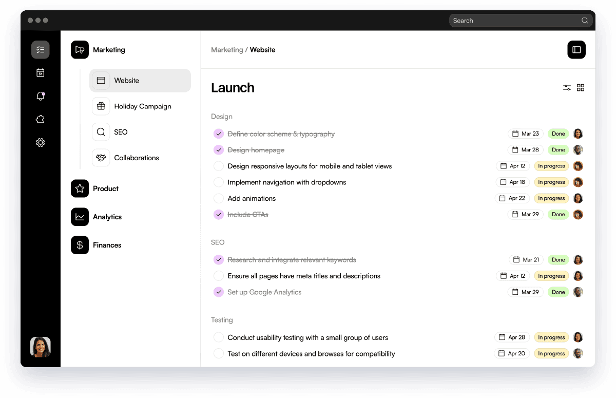Viewport: 616px width, 398px height.
Task: Open integrations puzzle piece icon
Action: [41, 119]
